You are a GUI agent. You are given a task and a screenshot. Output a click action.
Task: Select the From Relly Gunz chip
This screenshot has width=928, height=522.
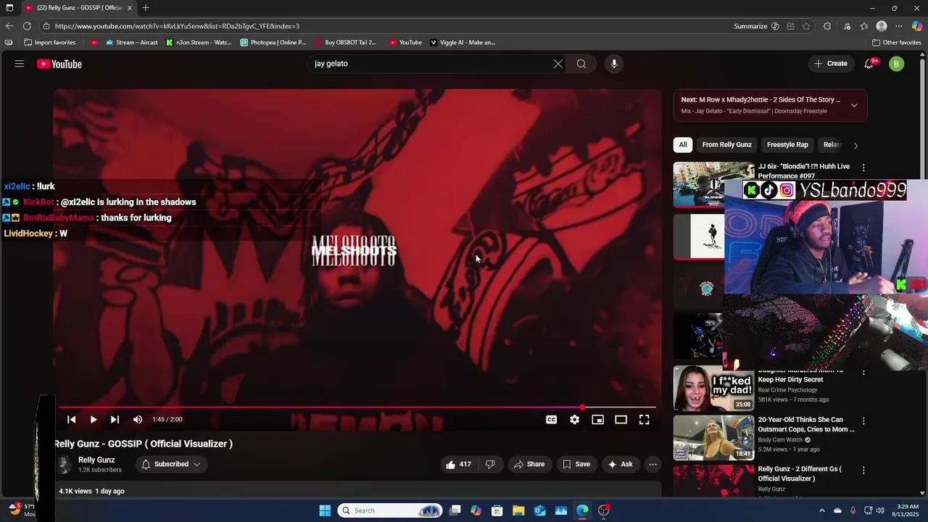727,145
